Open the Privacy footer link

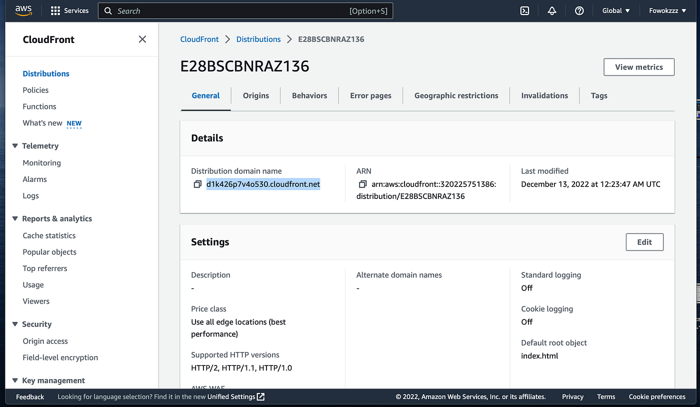572,396
